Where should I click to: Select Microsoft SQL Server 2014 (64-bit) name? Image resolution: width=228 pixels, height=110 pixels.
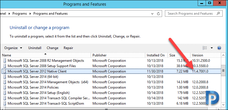33,77
